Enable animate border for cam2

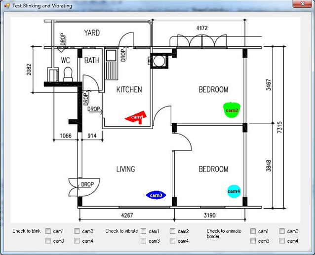tap(282, 231)
